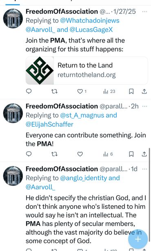
Task: Reply to the 'Everyone can contribute' tweet
Action: pos(29,154)
